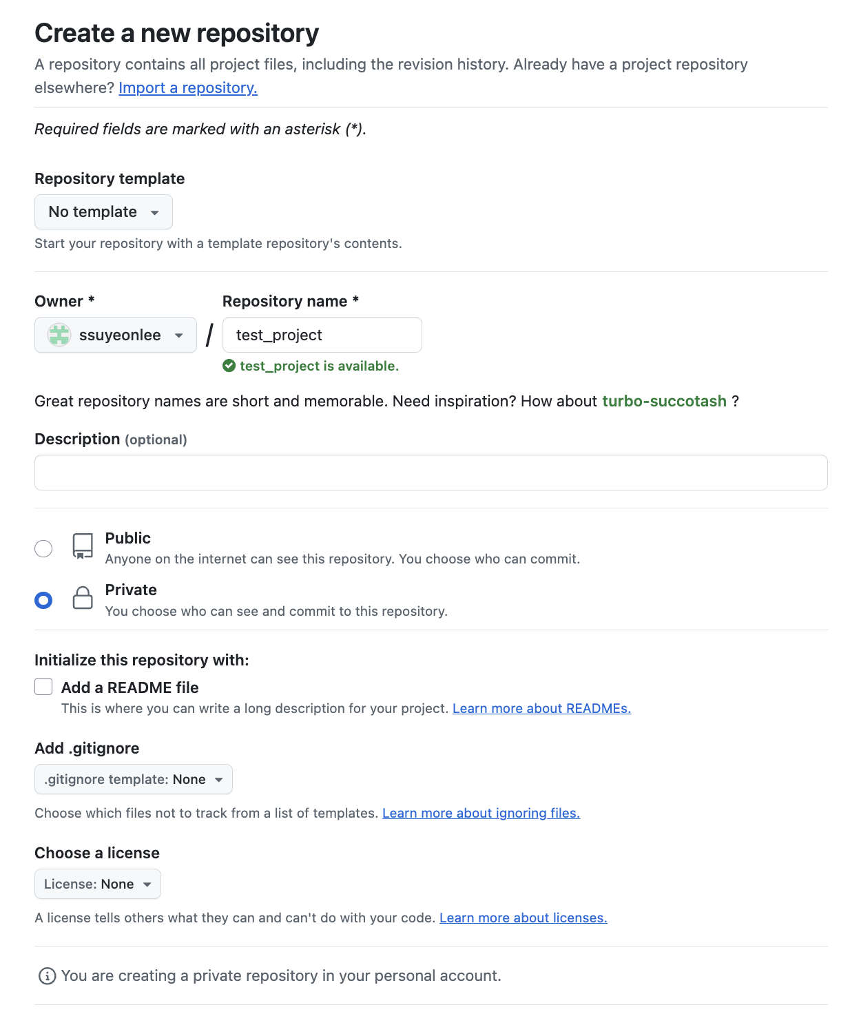Click the Add a README file label
This screenshot has height=1014, width=850.
pos(129,687)
